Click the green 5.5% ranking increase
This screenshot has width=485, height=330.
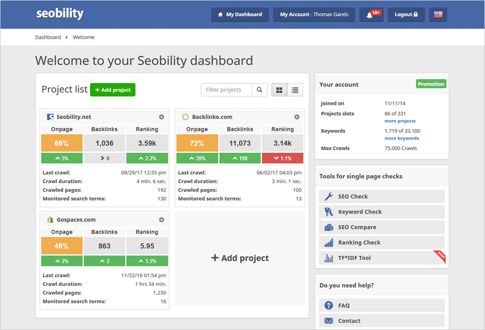click(x=147, y=261)
